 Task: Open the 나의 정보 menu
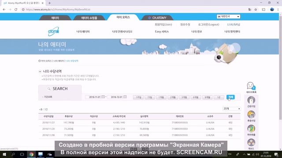(197, 32)
